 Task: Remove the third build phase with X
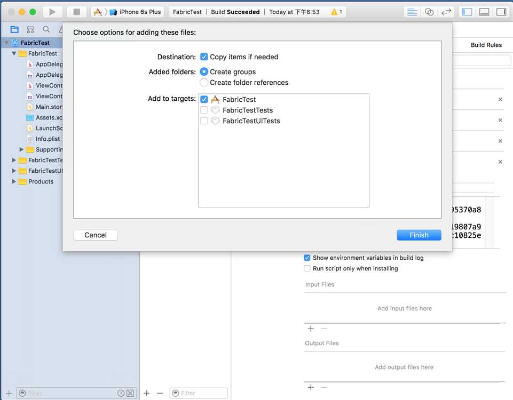pos(500,141)
